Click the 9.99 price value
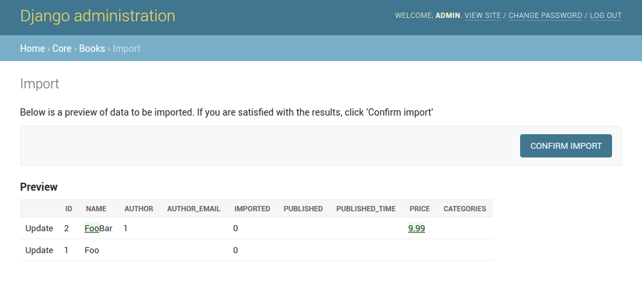Viewport: 642px width, 295px height. (417, 229)
